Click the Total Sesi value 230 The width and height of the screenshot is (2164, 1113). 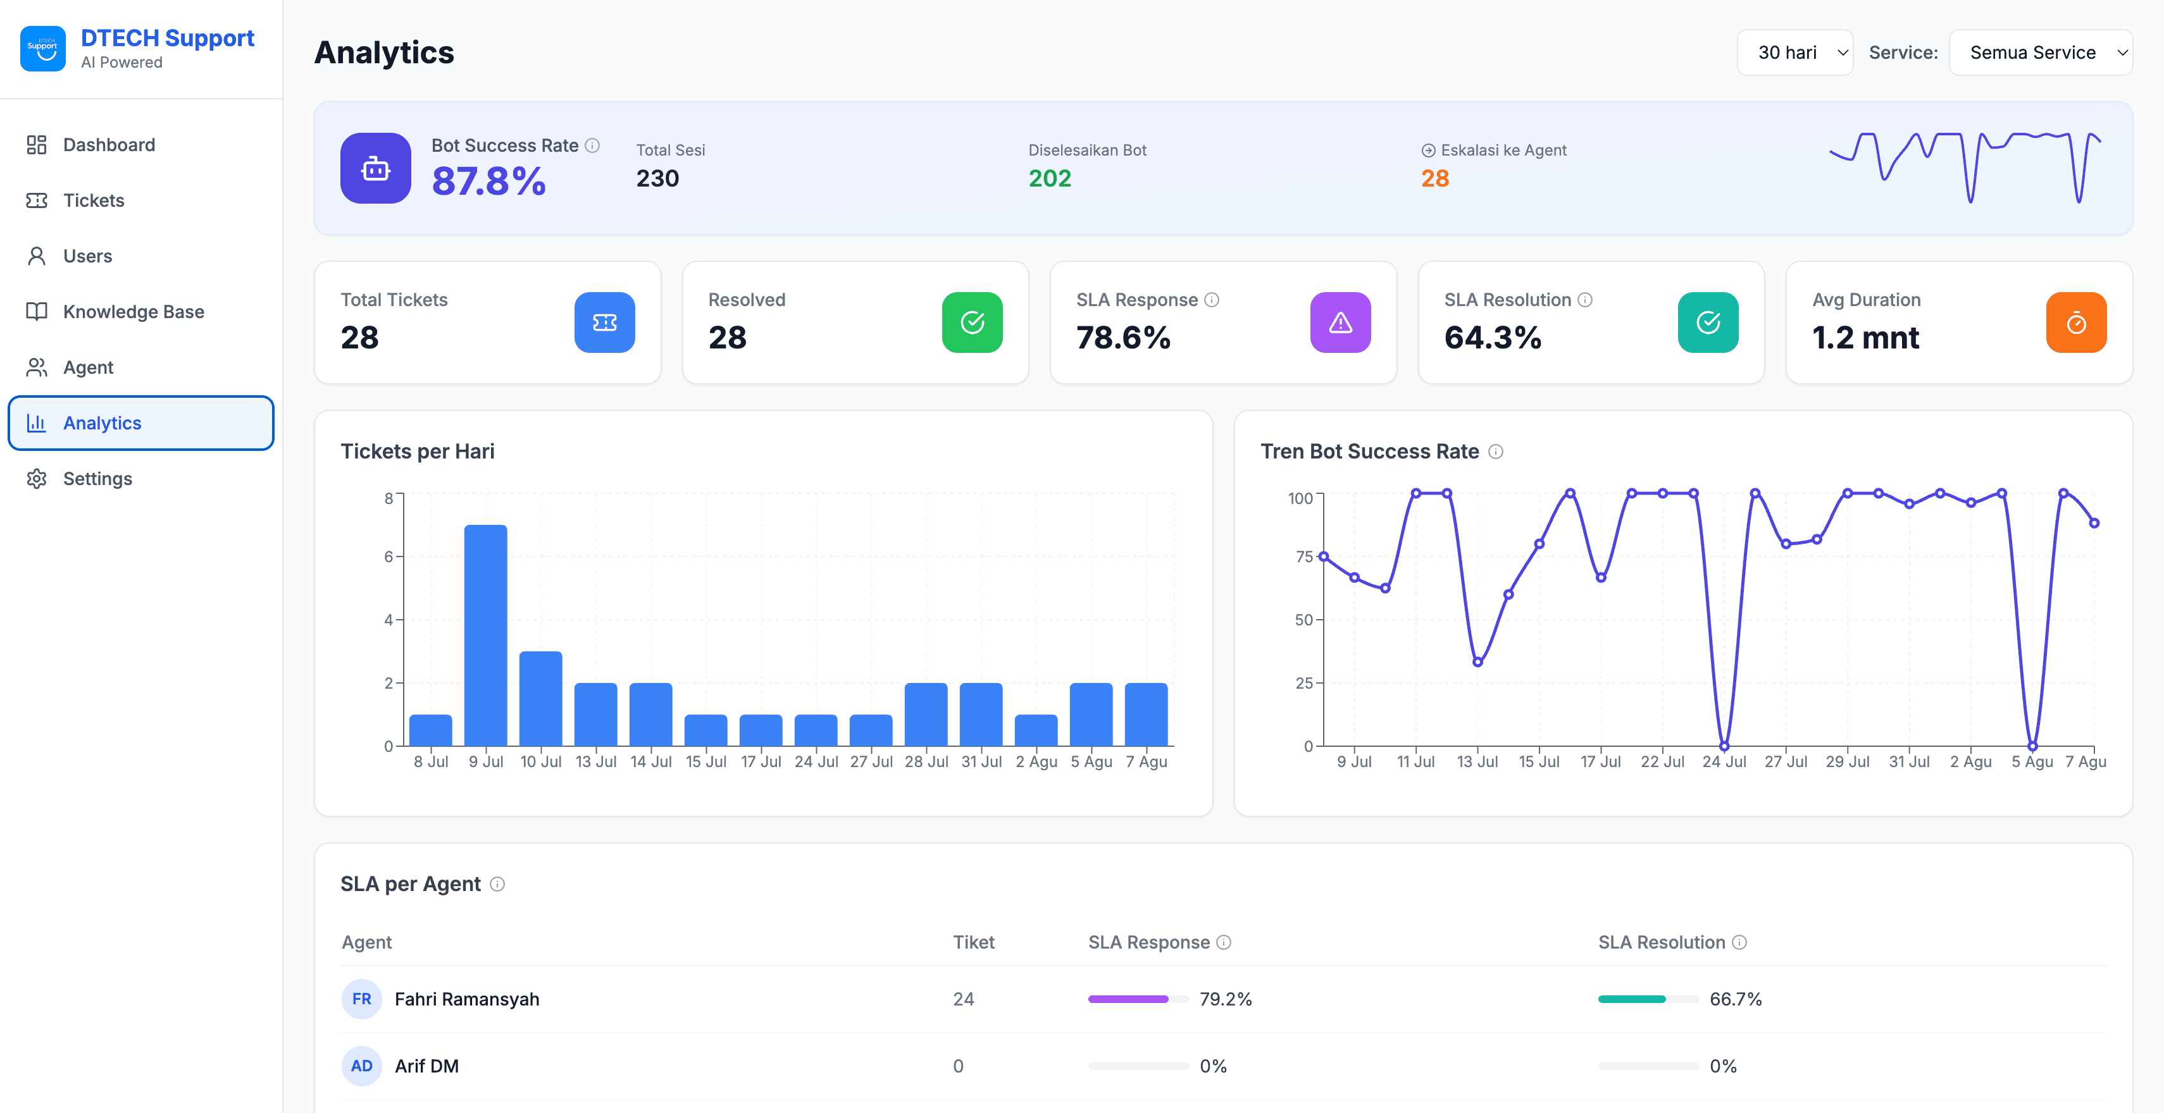pos(658,179)
